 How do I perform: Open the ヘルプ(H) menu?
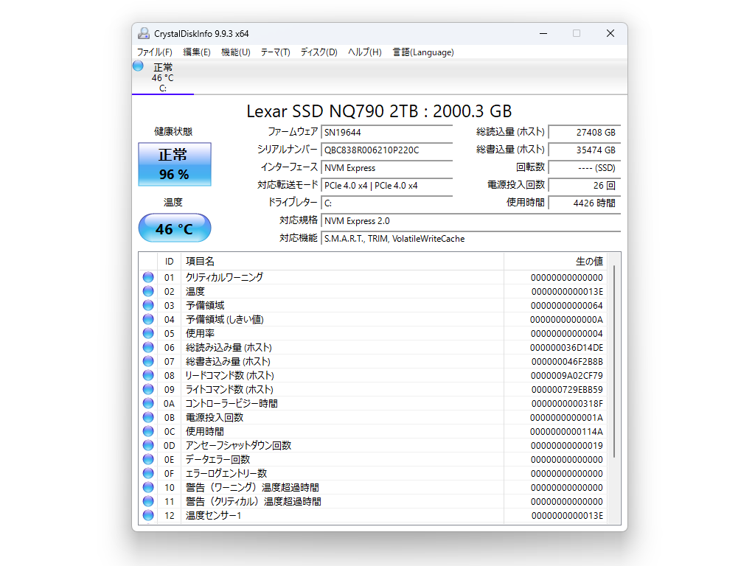(x=364, y=52)
